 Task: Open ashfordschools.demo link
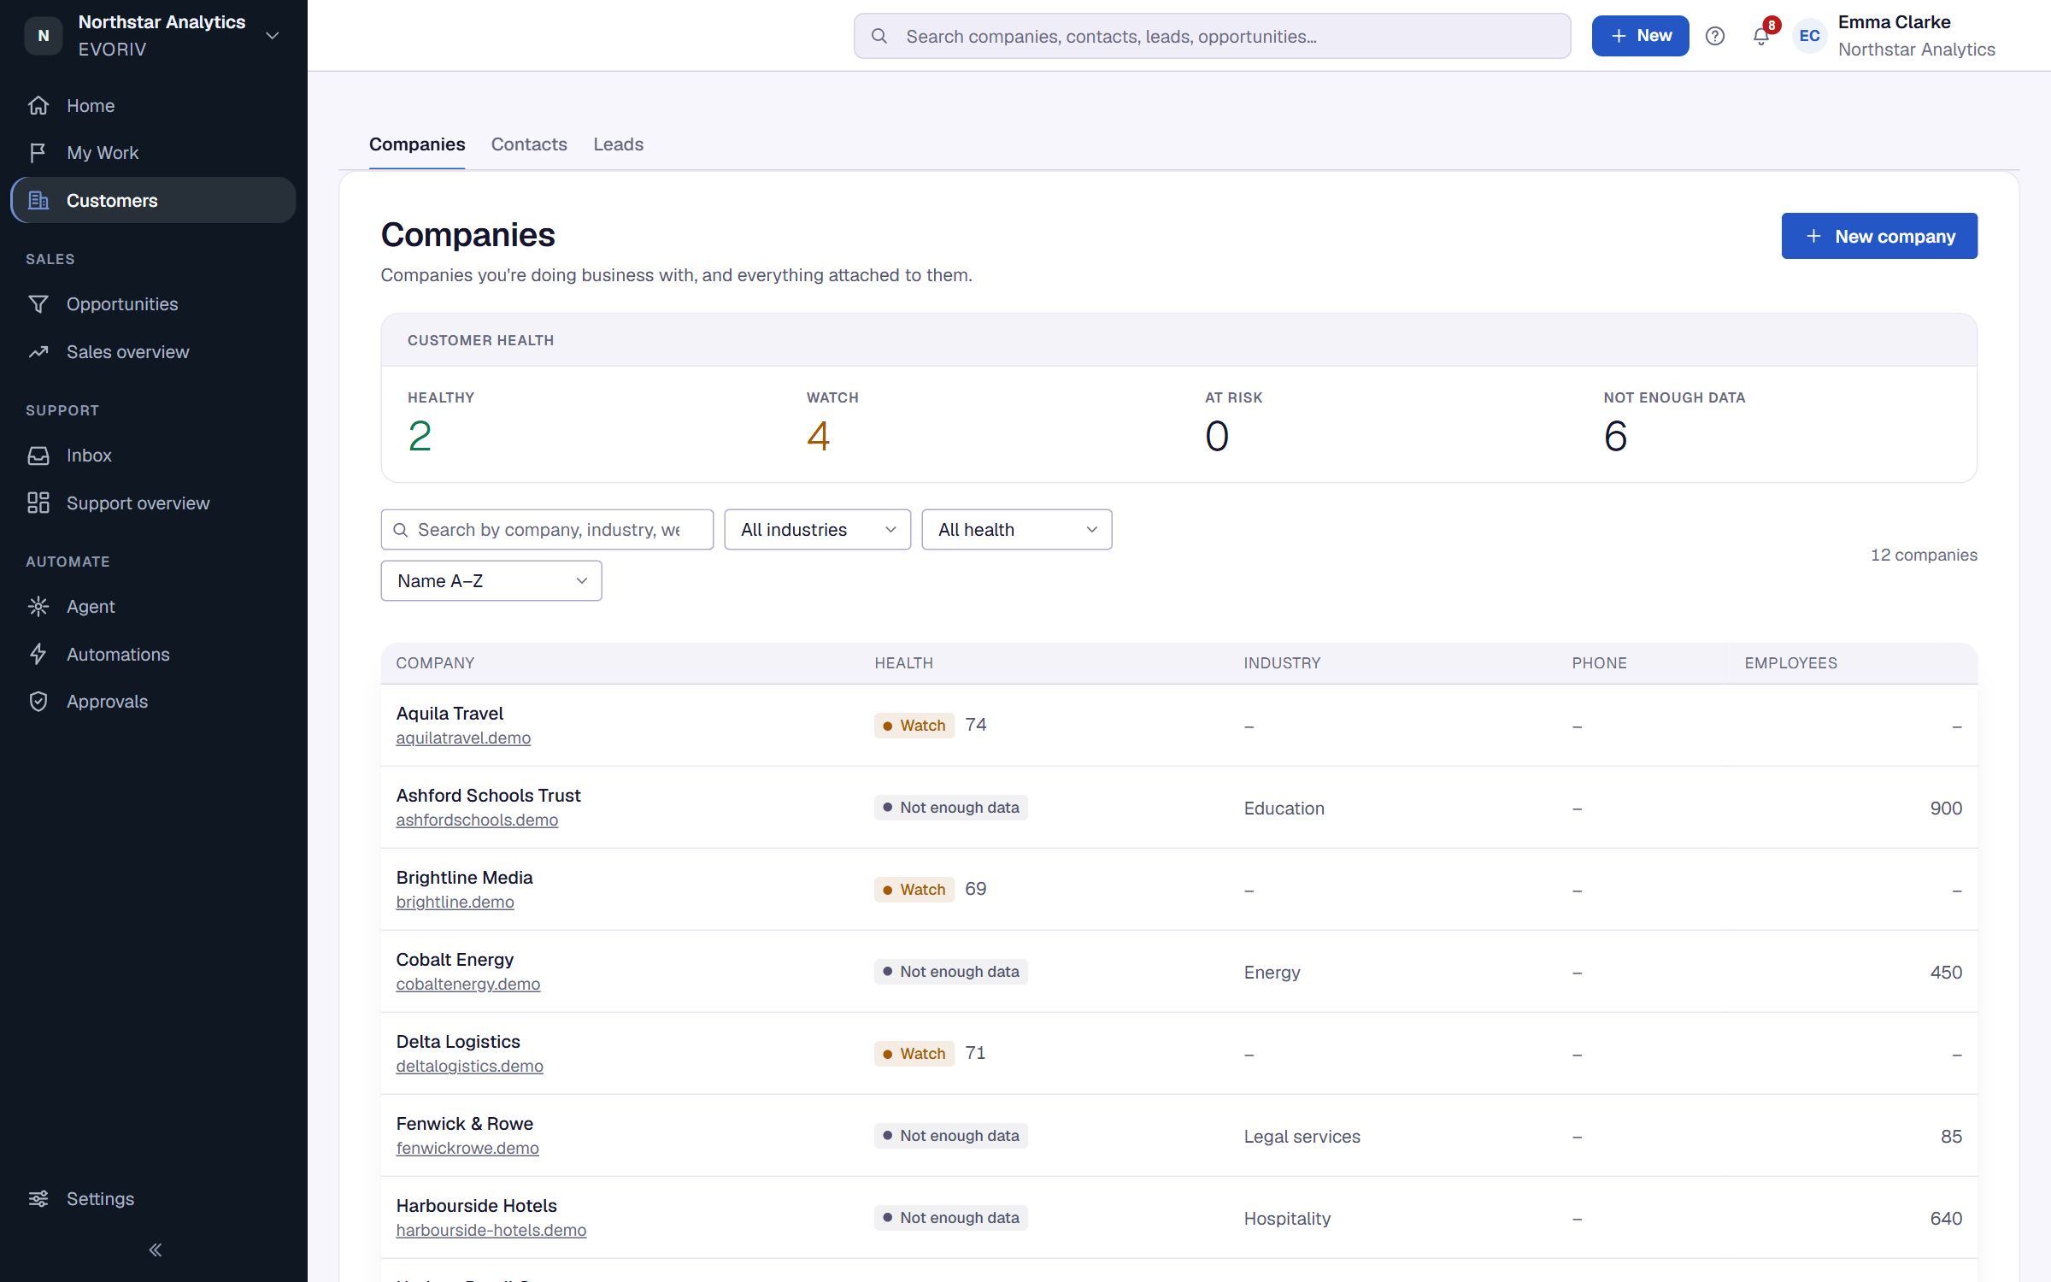(477, 820)
